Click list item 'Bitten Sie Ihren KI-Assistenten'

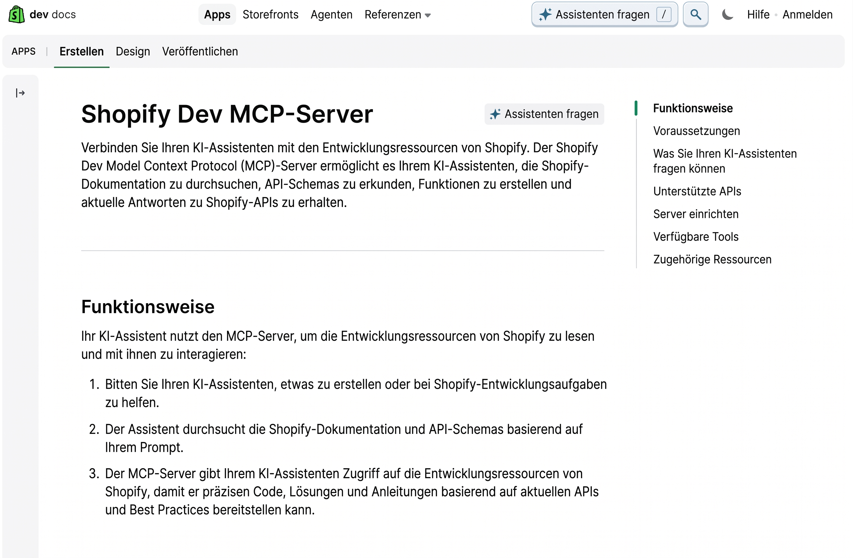pyautogui.click(x=355, y=393)
